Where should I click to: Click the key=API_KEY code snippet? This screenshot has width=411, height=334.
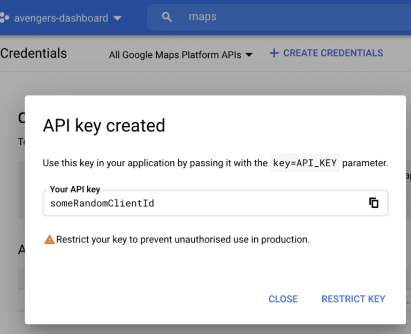click(x=305, y=163)
